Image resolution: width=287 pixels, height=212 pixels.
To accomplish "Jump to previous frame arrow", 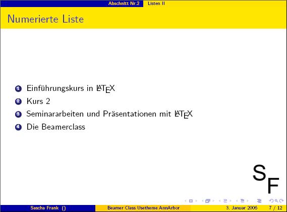I will coord(203,201).
